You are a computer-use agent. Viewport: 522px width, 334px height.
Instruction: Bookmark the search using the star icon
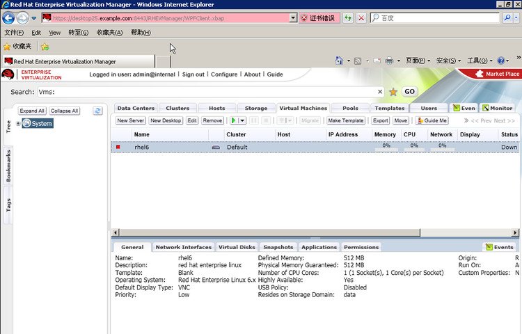coord(393,92)
